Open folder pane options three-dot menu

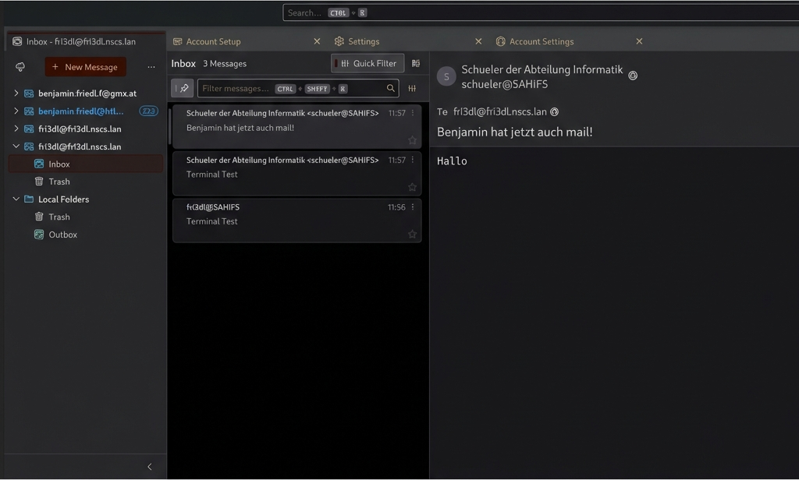click(151, 67)
